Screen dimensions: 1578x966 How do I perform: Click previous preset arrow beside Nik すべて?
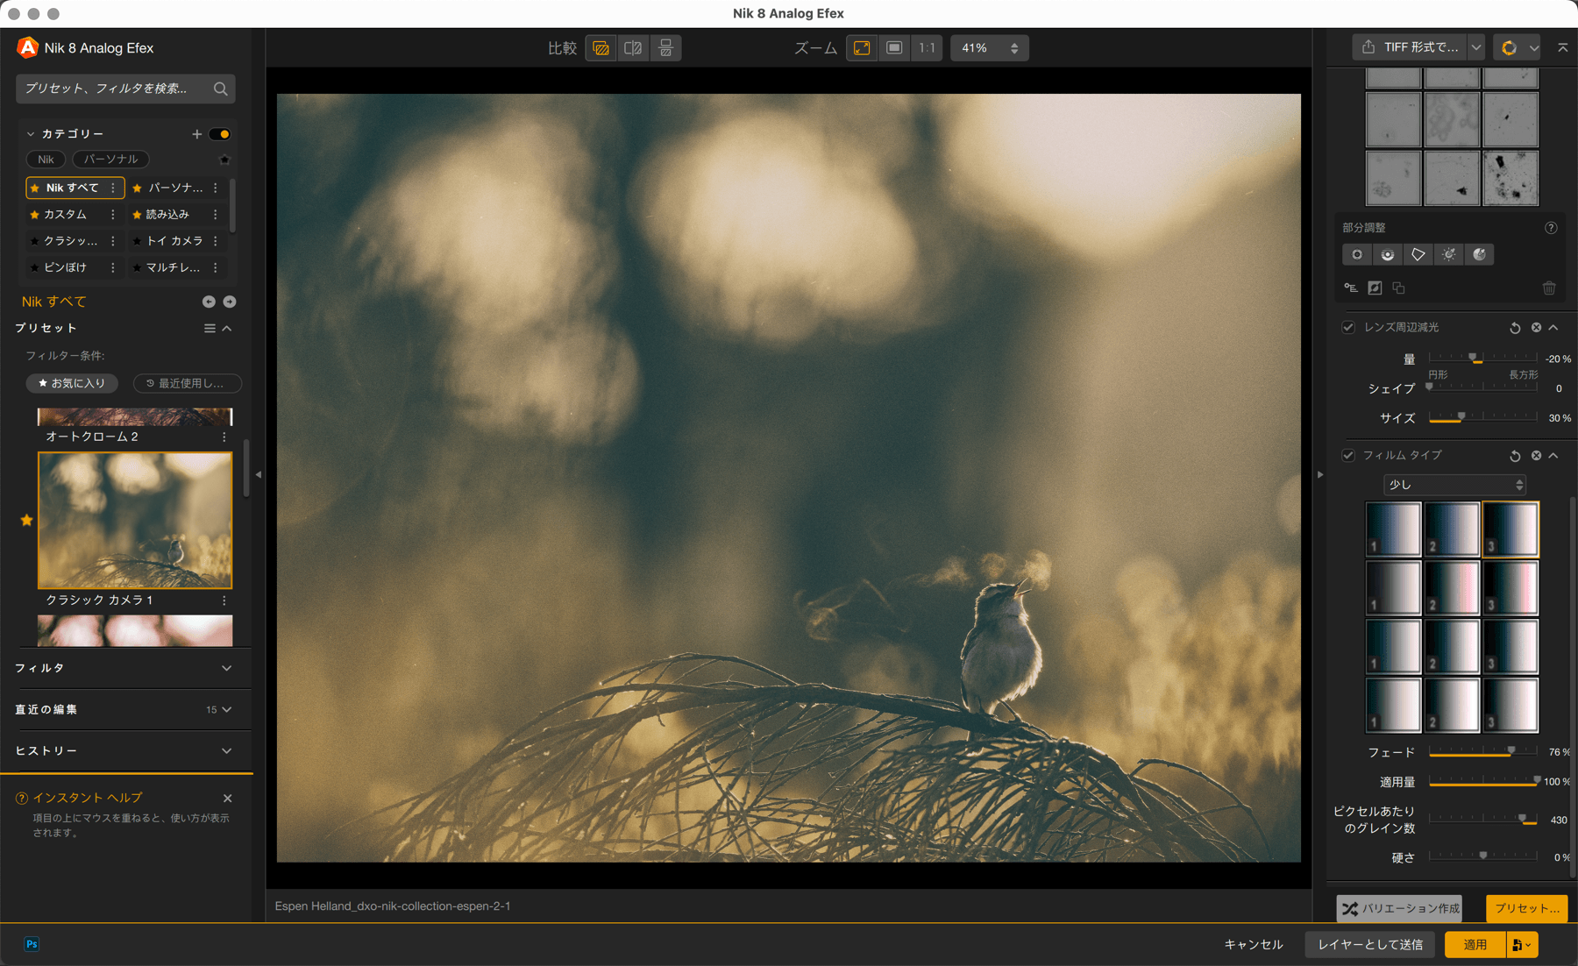209,302
